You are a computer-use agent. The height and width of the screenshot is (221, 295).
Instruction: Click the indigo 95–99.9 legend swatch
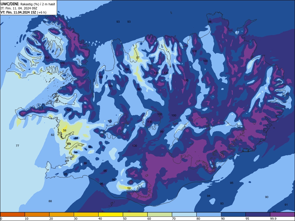point(258,215)
